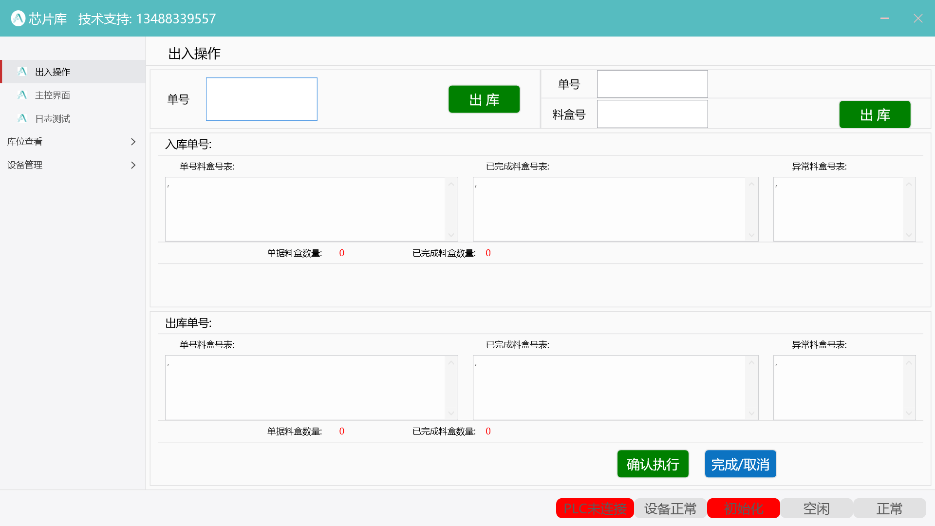This screenshot has width=935, height=526.
Task: Click the red PLC未连接 status indicator
Action: 595,508
